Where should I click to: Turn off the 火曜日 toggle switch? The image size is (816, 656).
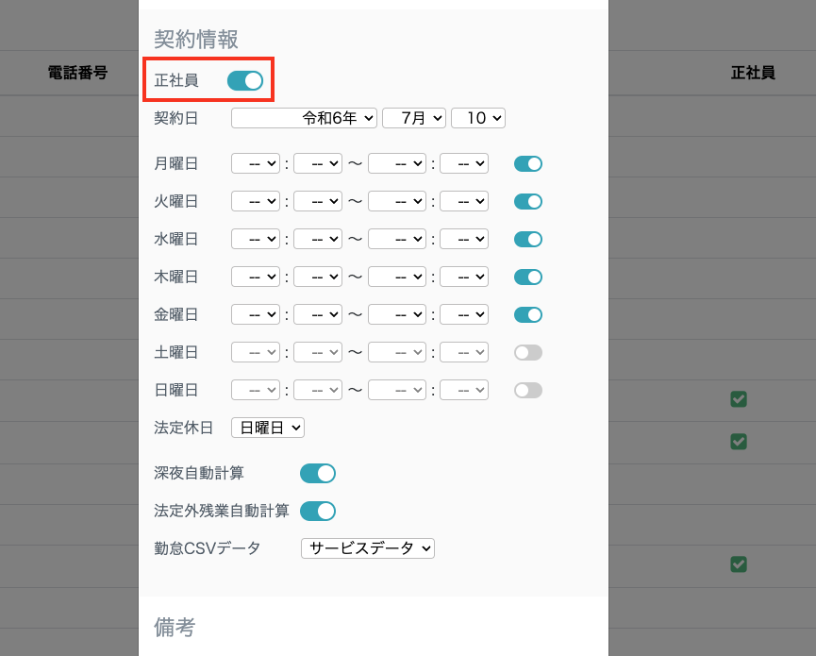coord(527,201)
